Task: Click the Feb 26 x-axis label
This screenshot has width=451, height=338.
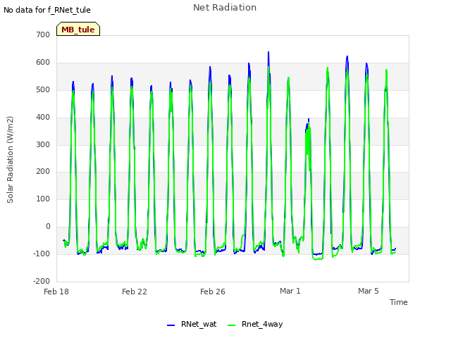Action: click(x=213, y=292)
